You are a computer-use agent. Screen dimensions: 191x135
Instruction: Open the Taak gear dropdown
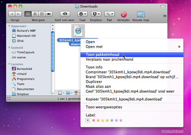pyautogui.click(x=82, y=14)
